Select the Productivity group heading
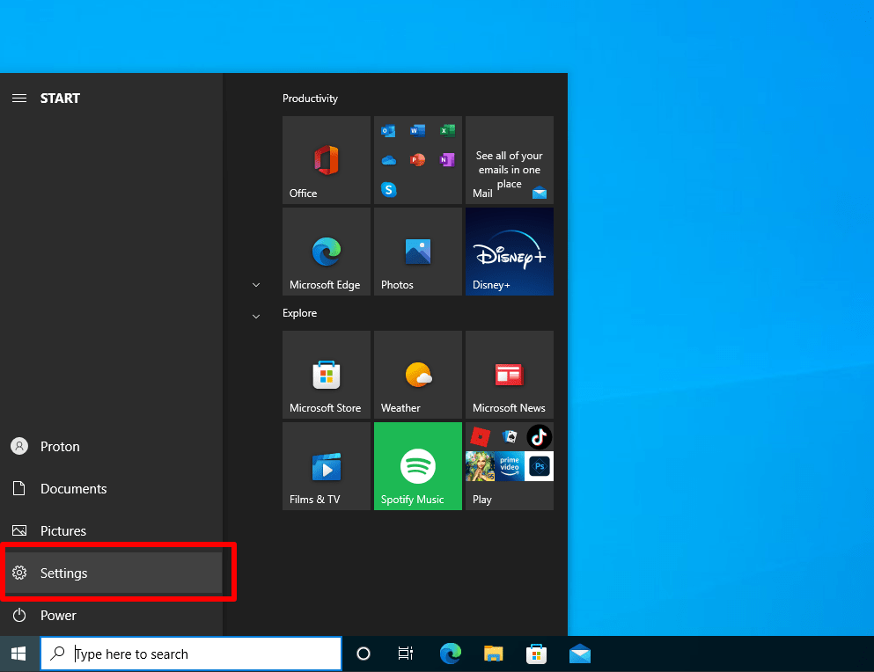The height and width of the screenshot is (672, 874). point(310,98)
